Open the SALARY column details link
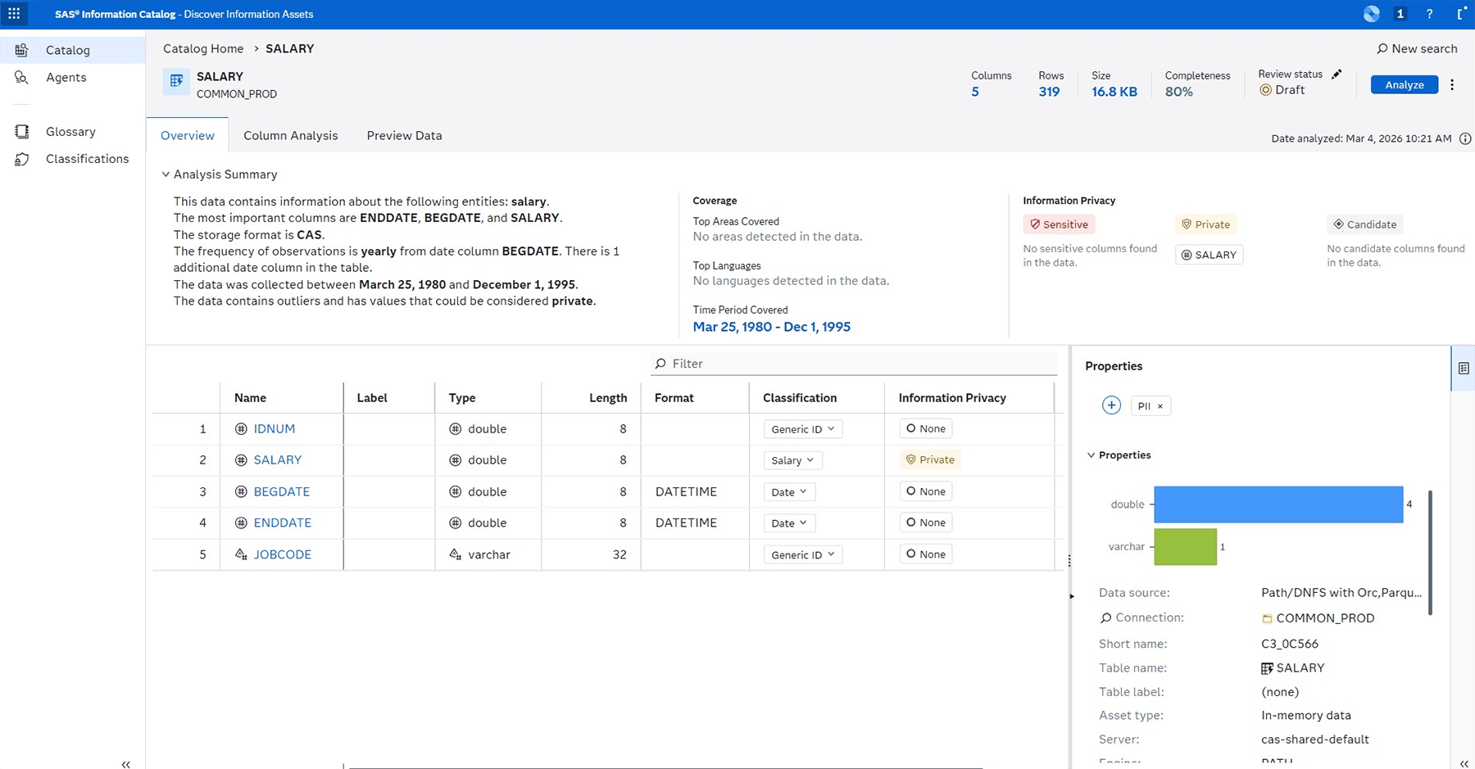The image size is (1475, 769). click(277, 459)
